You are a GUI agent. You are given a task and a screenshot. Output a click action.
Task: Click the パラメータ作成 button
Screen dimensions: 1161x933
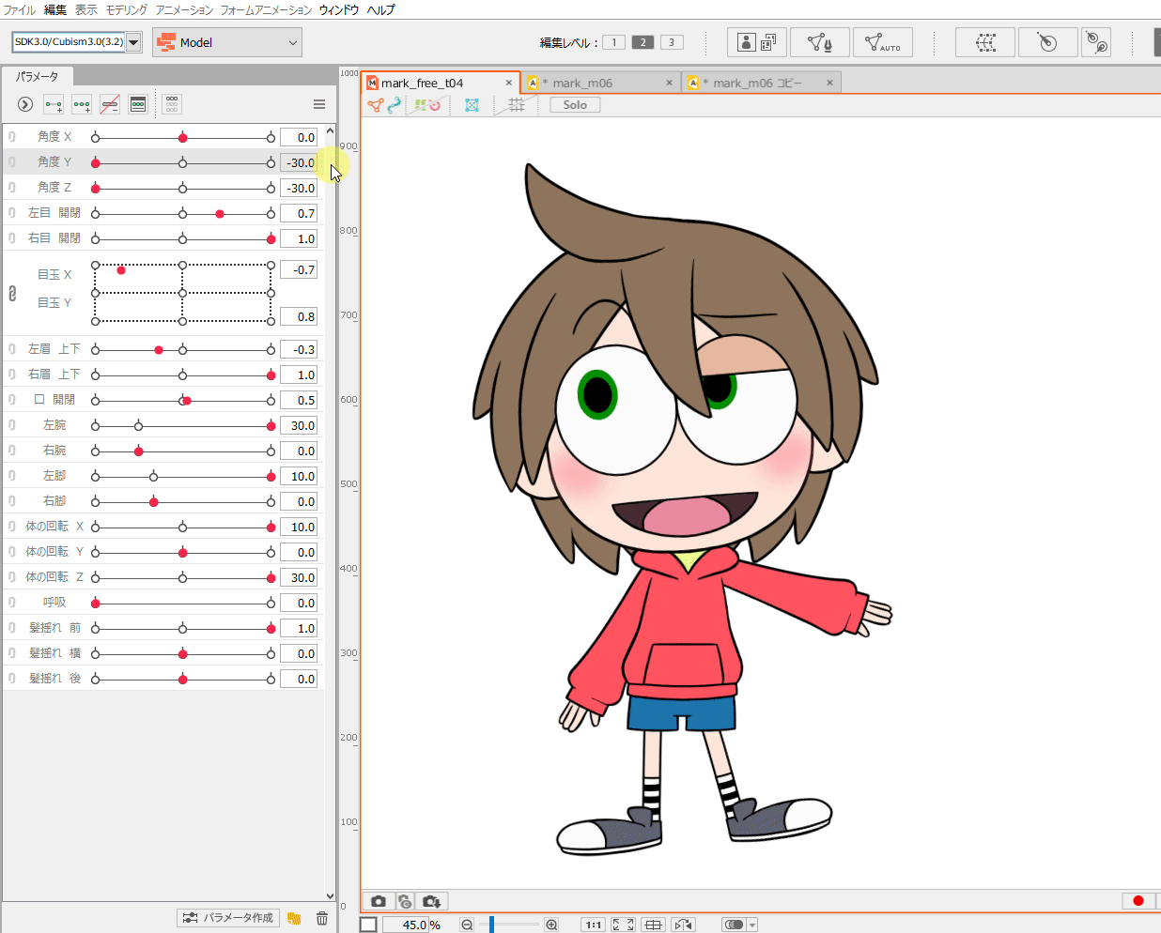tap(229, 918)
